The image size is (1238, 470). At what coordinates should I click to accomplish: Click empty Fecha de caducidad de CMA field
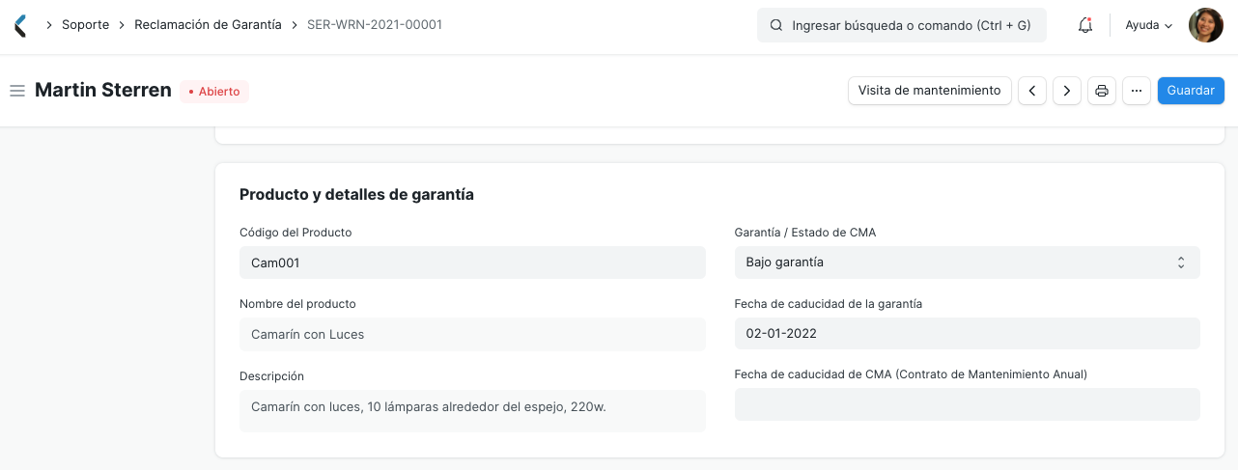[967, 404]
